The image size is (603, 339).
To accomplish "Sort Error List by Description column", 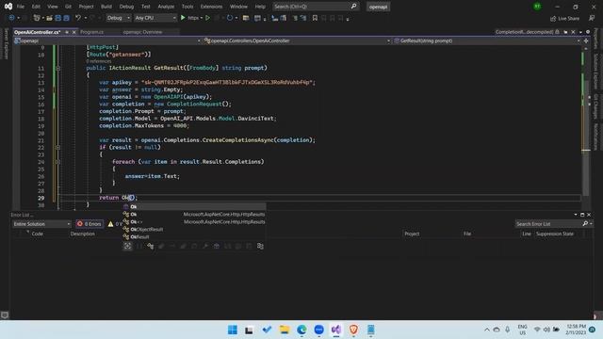I will tap(82, 234).
